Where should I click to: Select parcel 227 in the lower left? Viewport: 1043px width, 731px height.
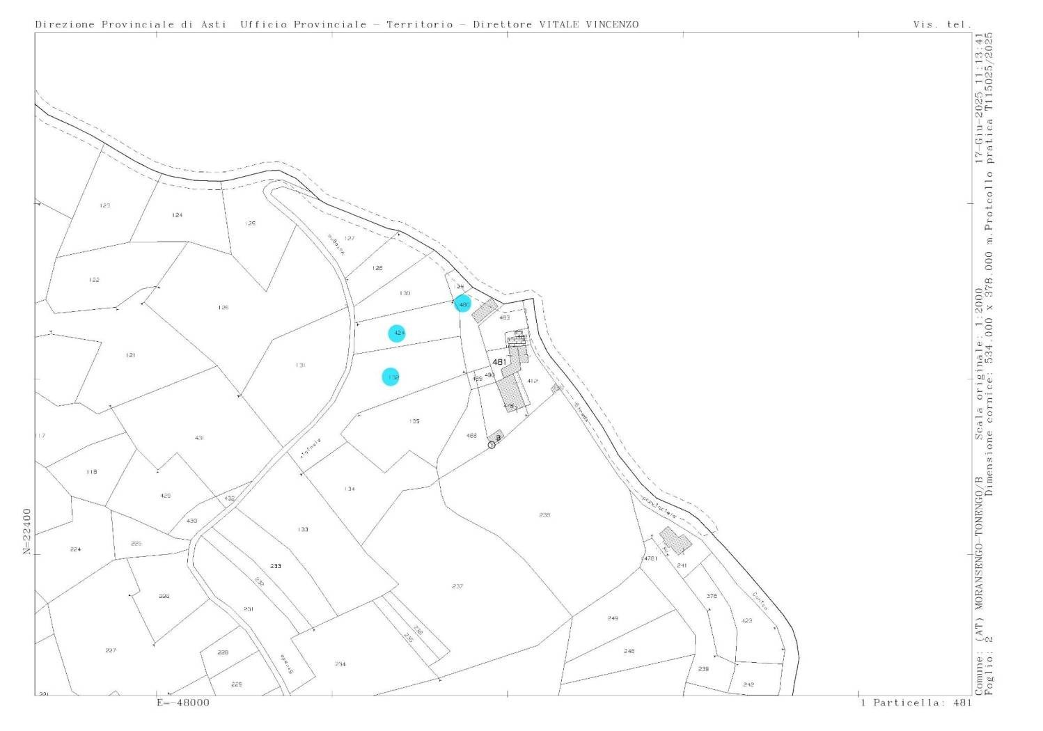click(x=111, y=650)
